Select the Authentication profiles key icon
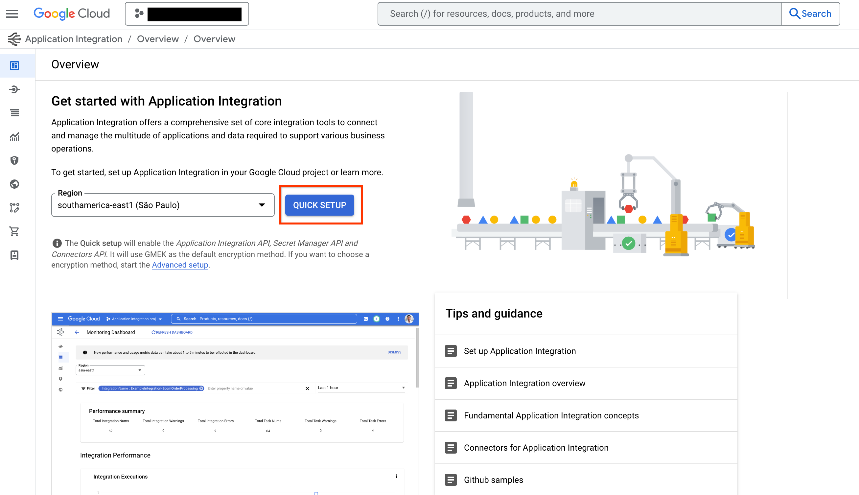Image resolution: width=859 pixels, height=495 pixels. tap(14, 160)
